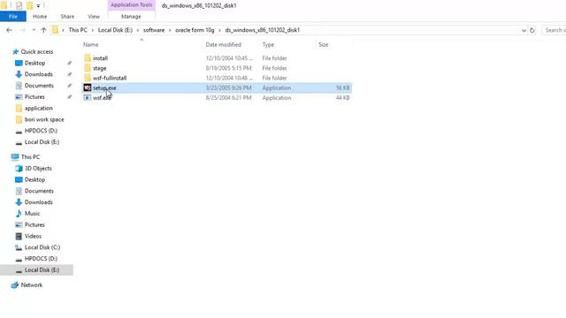Open Documents under Quick access
This screenshot has height=318, width=566.
pos(39,86)
